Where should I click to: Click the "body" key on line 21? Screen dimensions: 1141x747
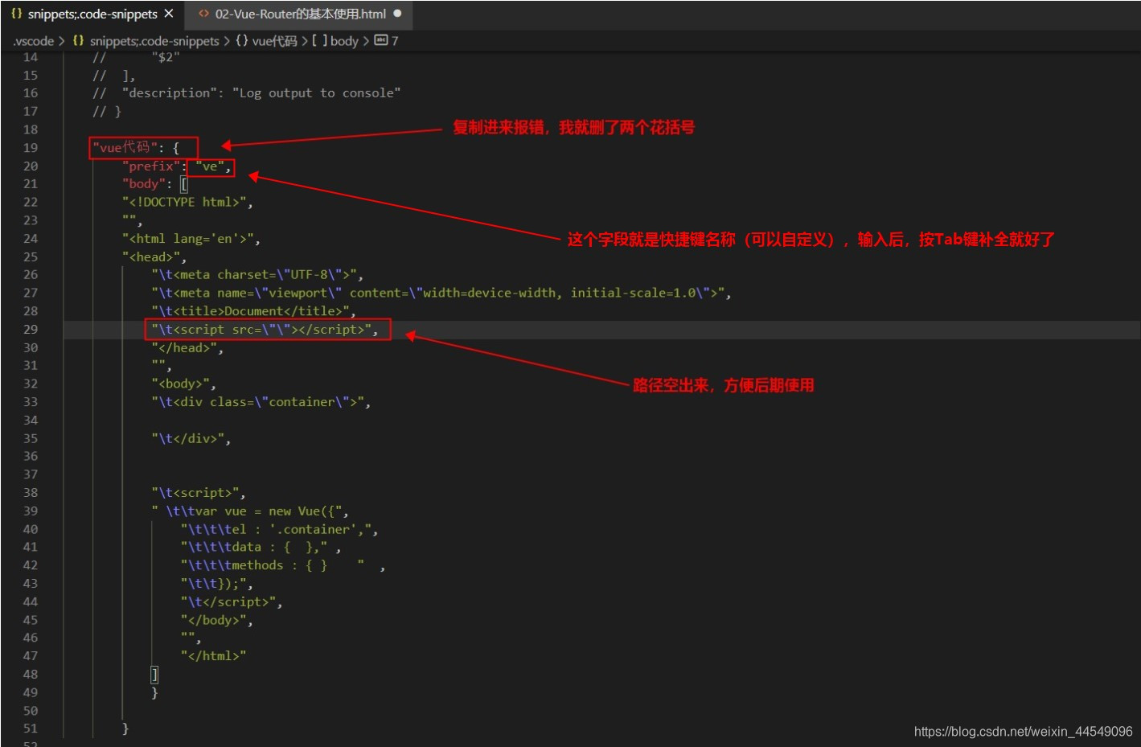(143, 184)
